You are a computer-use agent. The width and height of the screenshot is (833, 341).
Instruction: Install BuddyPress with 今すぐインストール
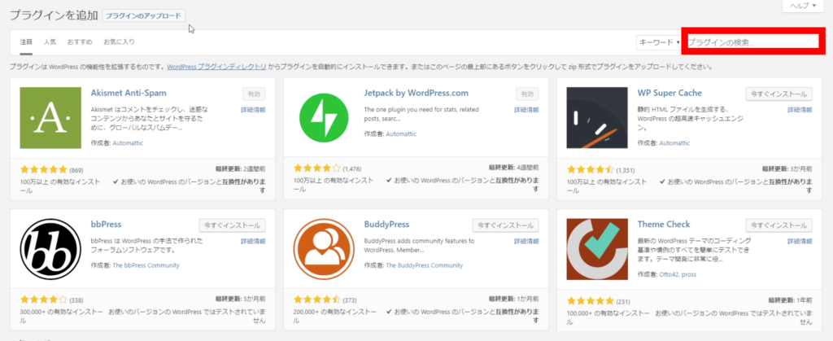[506, 225]
